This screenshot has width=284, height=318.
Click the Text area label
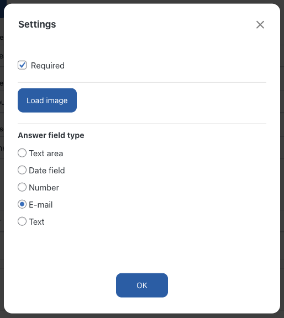click(x=46, y=153)
